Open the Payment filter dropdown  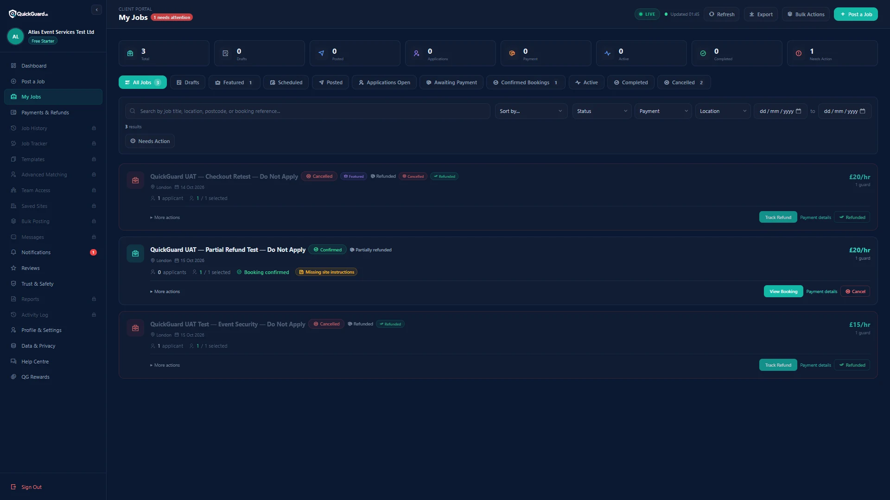pos(663,111)
